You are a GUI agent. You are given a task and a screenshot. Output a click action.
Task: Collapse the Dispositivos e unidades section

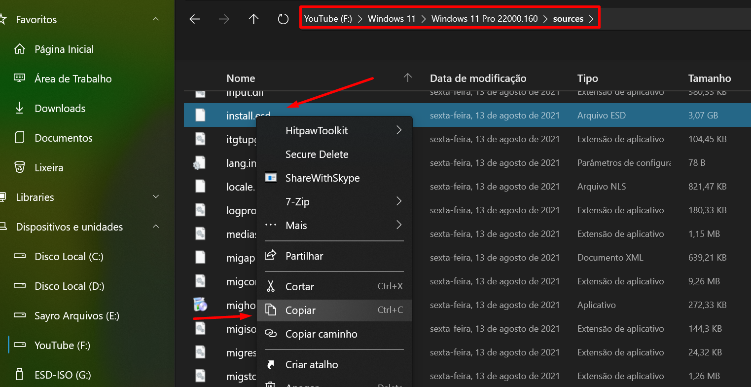tap(156, 227)
